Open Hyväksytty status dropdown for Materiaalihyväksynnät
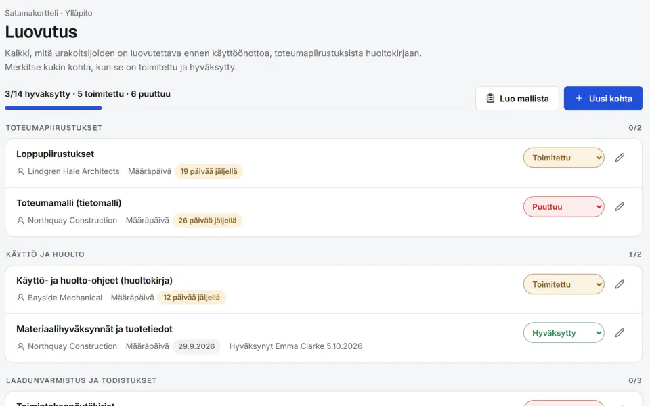Viewport: 650px width, 406px height. [564, 333]
